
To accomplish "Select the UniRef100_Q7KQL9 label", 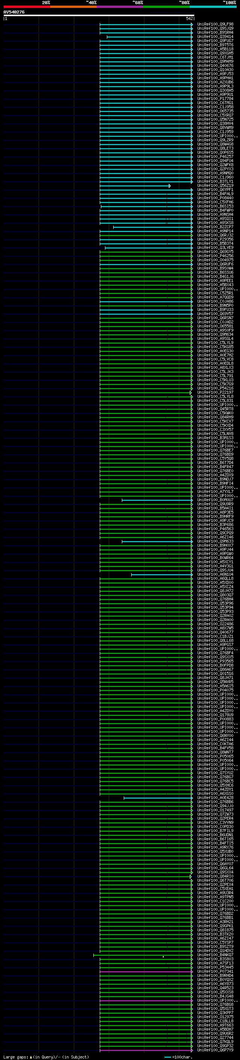I will [x=215, y=1042].
